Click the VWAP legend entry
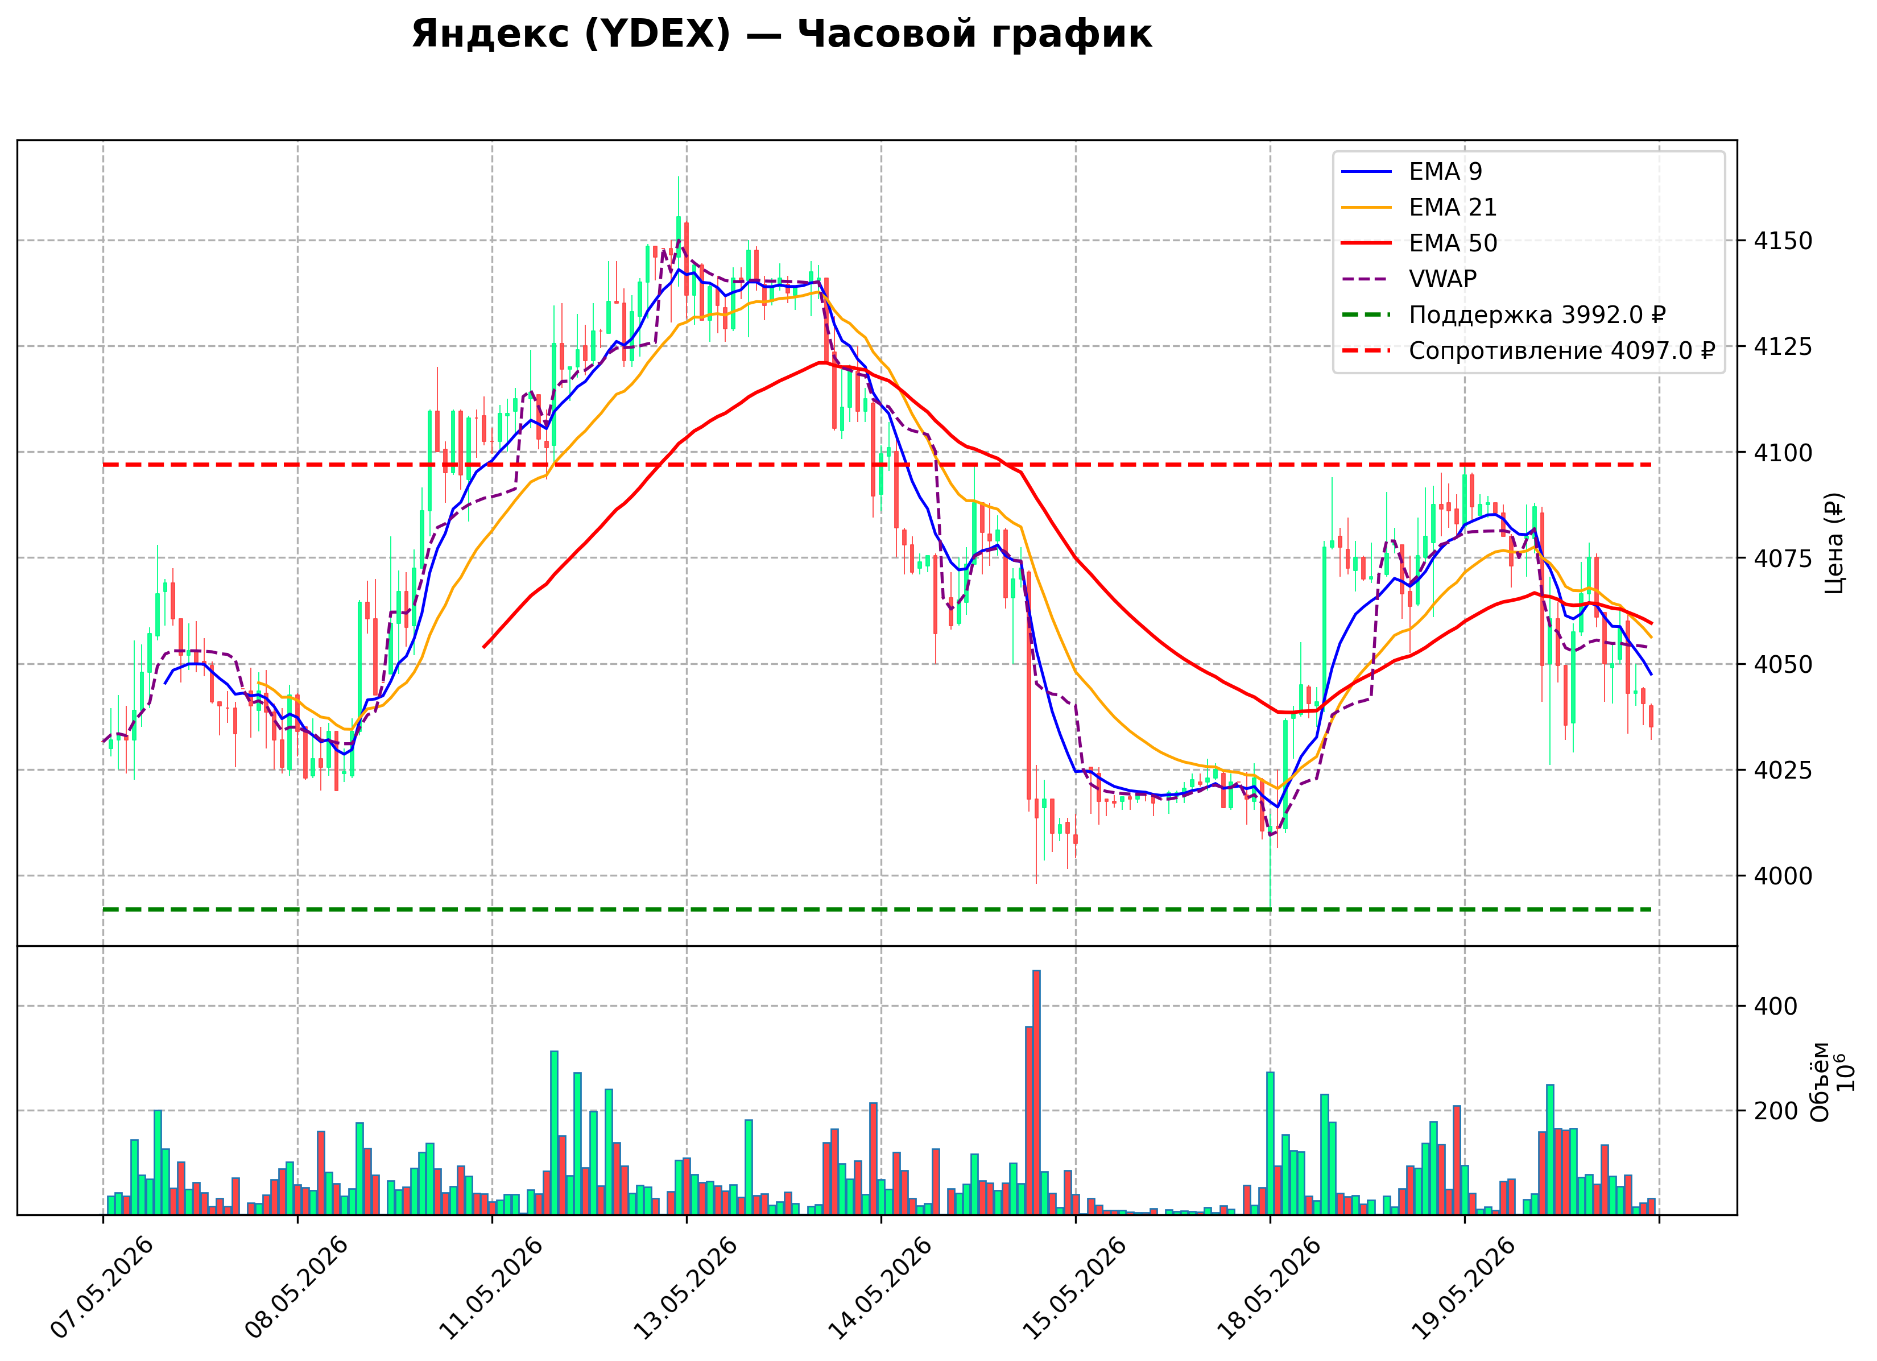 [x=1409, y=279]
